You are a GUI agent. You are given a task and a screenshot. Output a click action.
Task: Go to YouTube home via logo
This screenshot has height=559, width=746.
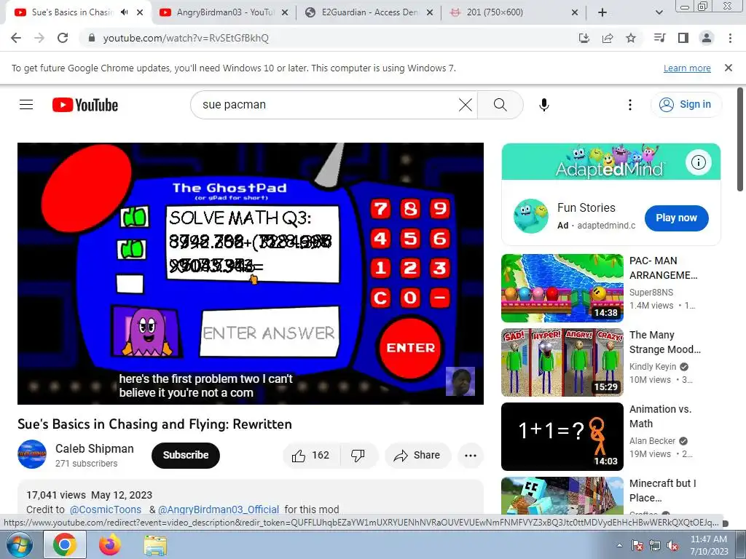click(85, 105)
